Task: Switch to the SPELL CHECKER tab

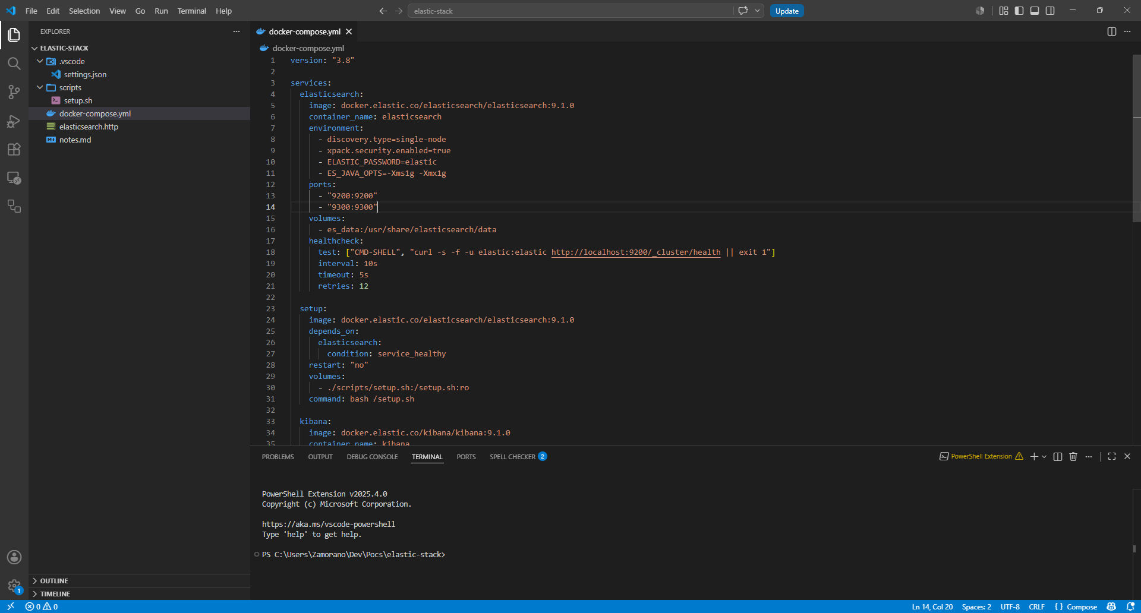Action: [x=518, y=457]
